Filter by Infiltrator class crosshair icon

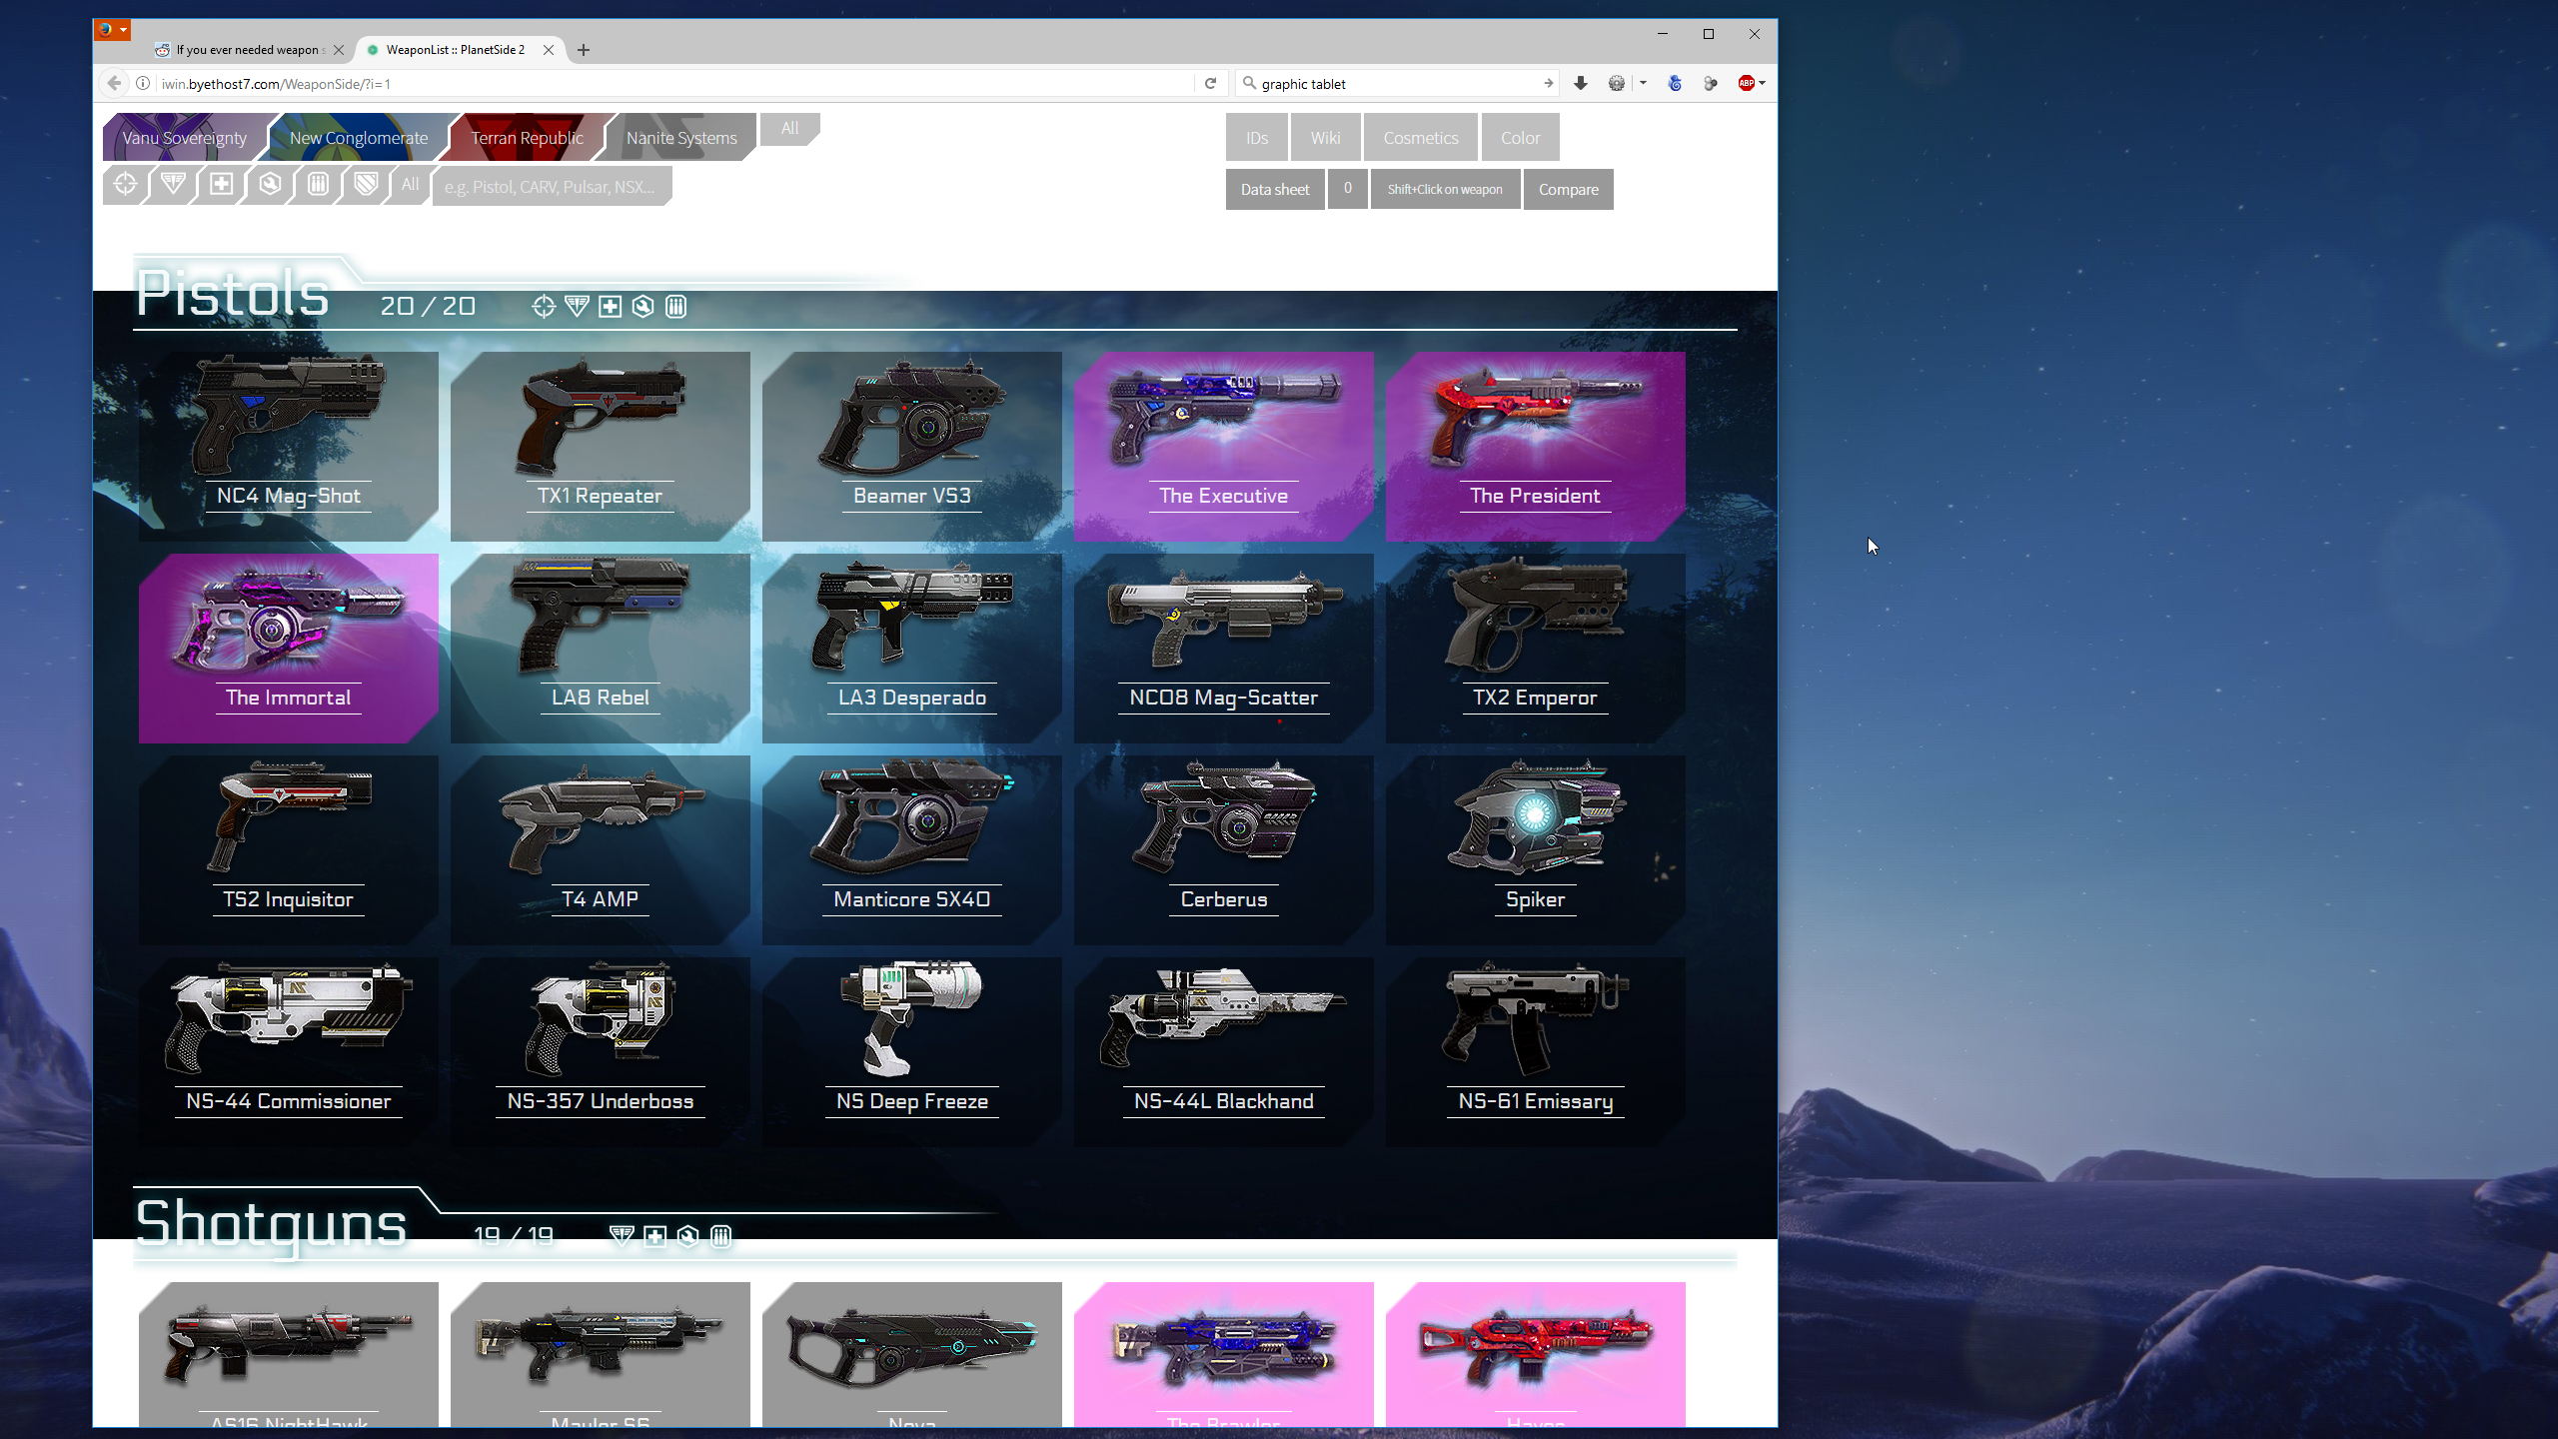coord(125,184)
